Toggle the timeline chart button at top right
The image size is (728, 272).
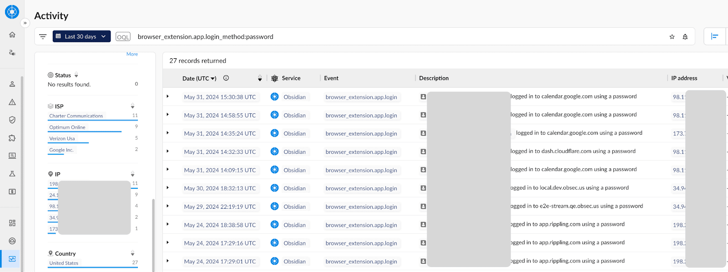pos(715,36)
